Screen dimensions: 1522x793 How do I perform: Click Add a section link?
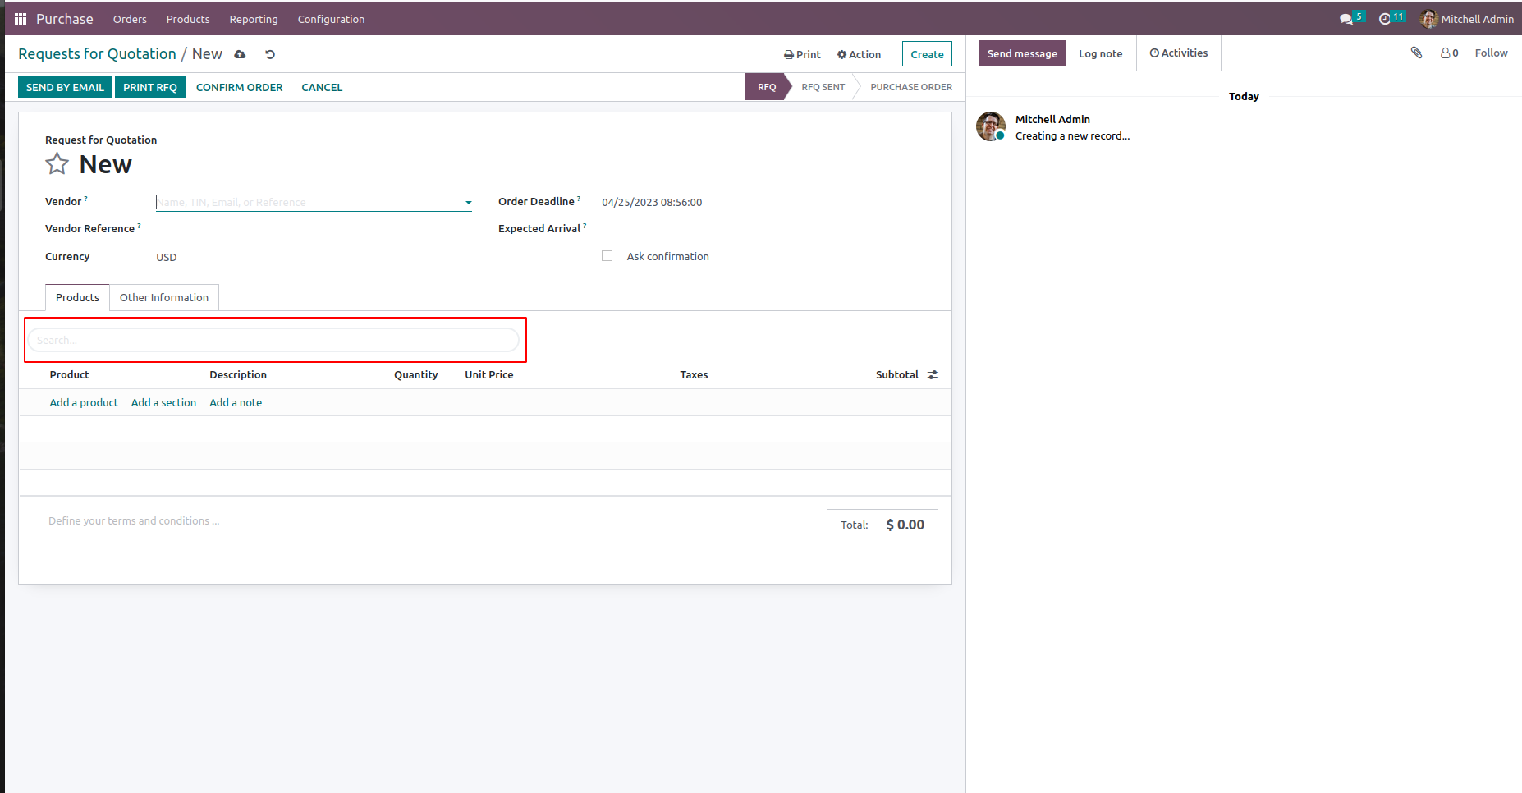pyautogui.click(x=163, y=402)
